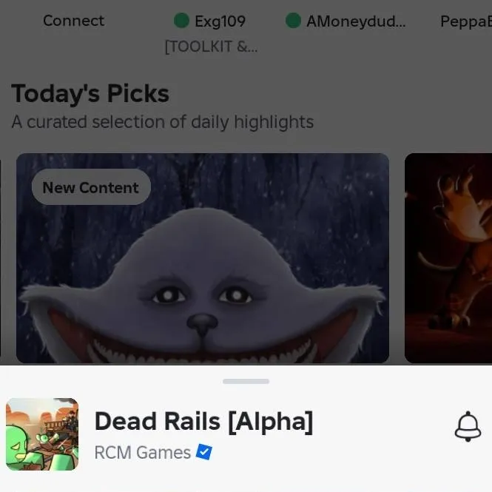
Task: Grab the bottom sheet drag handle
Action: [x=246, y=381]
